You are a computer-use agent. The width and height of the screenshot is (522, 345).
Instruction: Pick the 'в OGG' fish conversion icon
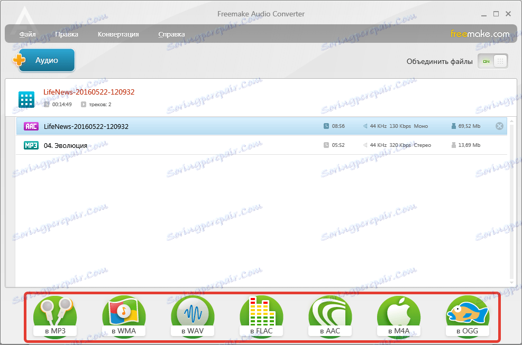[x=467, y=312]
